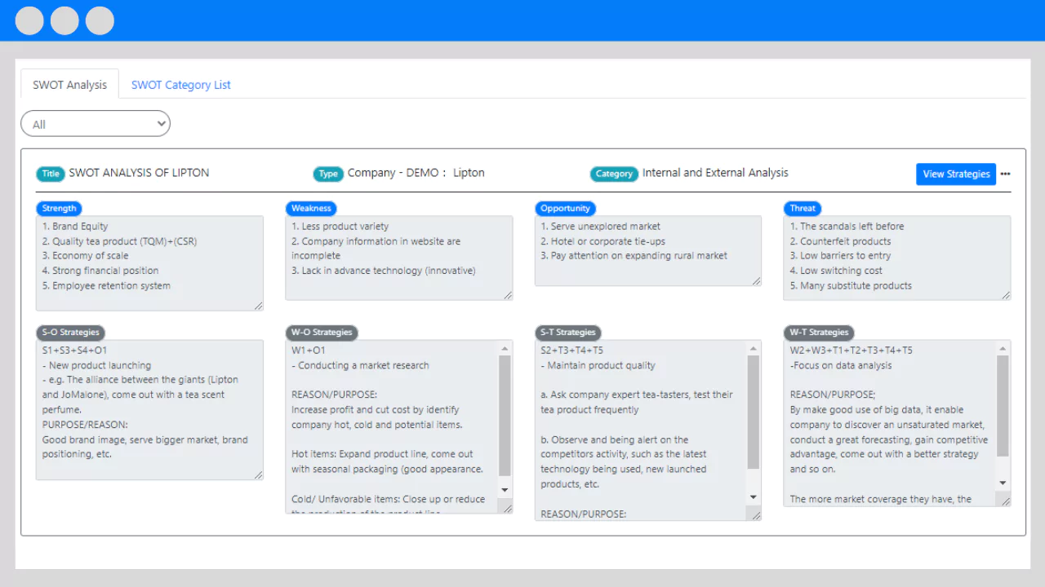The height and width of the screenshot is (587, 1045).
Task: Click the Category badge label
Action: tap(614, 174)
